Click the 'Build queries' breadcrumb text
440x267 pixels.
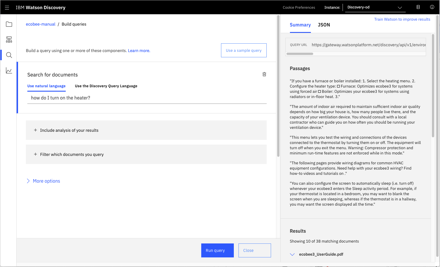click(x=74, y=24)
